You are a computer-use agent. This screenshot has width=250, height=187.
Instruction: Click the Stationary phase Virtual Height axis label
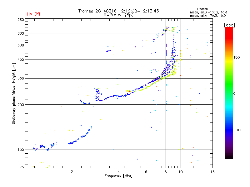tap(14, 93)
